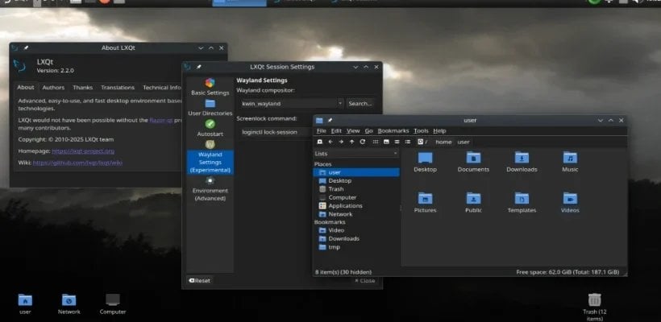
Task: Click the Screenlock command input field
Action: point(276,132)
